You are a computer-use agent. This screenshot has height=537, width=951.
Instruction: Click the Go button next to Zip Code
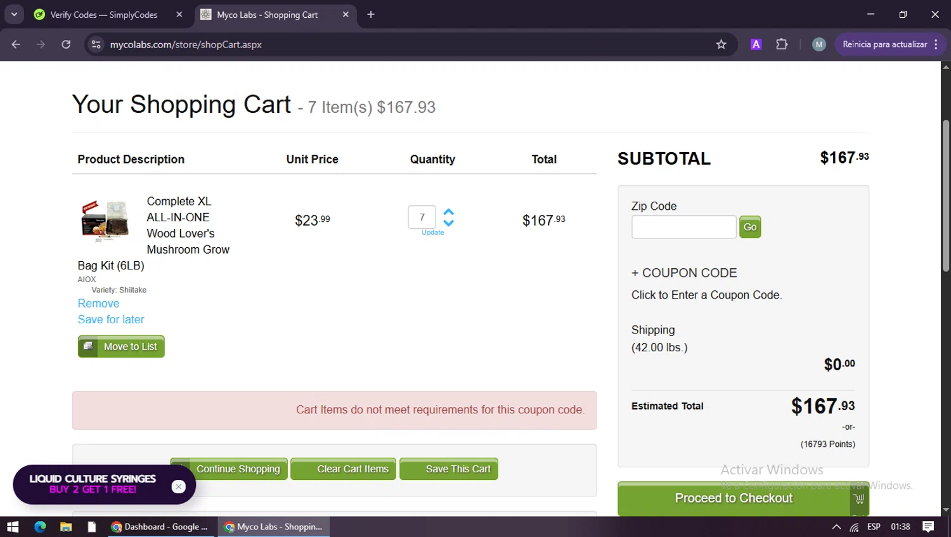click(x=750, y=227)
